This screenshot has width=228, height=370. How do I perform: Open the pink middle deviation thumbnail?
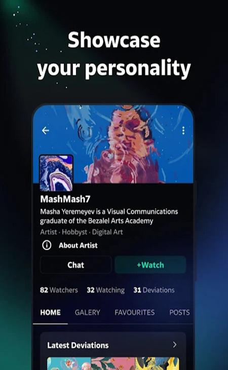pos(113,363)
